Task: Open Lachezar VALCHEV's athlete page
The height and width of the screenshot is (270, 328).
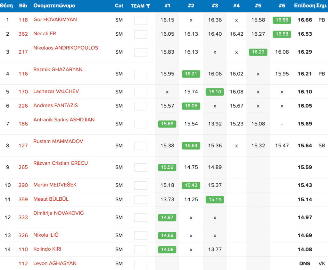Action: pos(56,91)
